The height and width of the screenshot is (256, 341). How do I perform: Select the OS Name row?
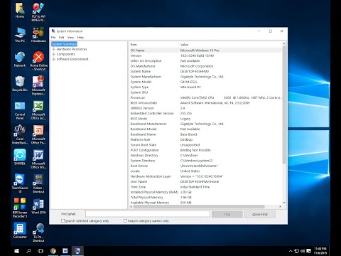click(x=205, y=50)
